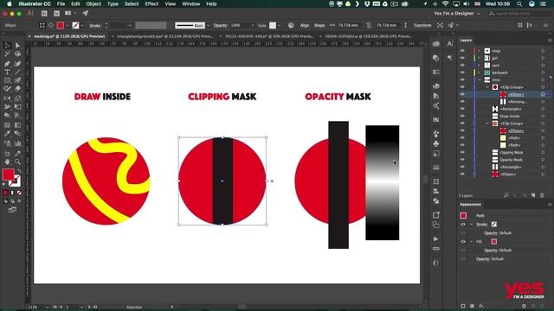
Task: Collapse the intro layer
Action: [479, 79]
